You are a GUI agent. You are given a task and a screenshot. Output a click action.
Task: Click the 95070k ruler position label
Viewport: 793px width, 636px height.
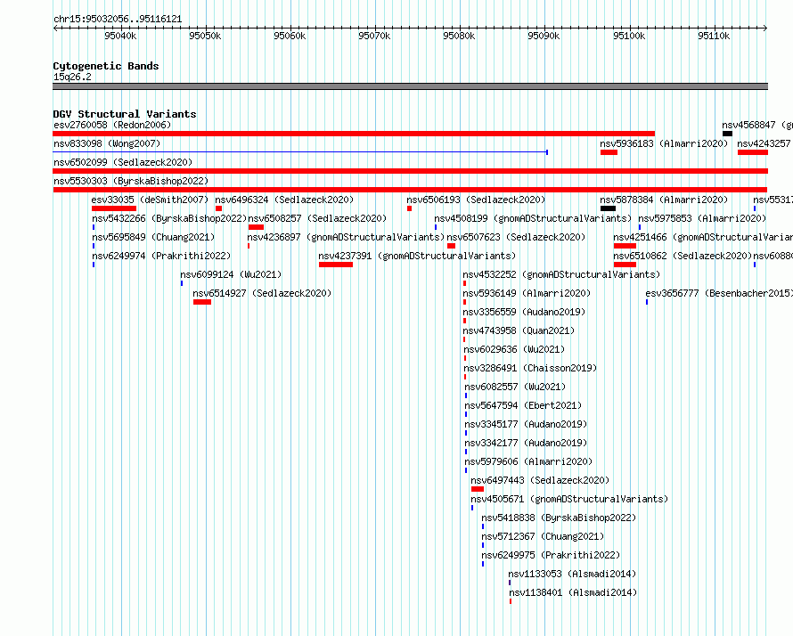(374, 36)
